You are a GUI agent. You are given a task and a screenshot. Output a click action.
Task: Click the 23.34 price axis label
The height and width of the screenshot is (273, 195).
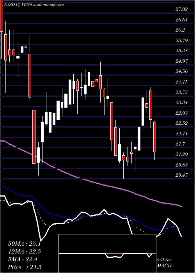pos(182,103)
